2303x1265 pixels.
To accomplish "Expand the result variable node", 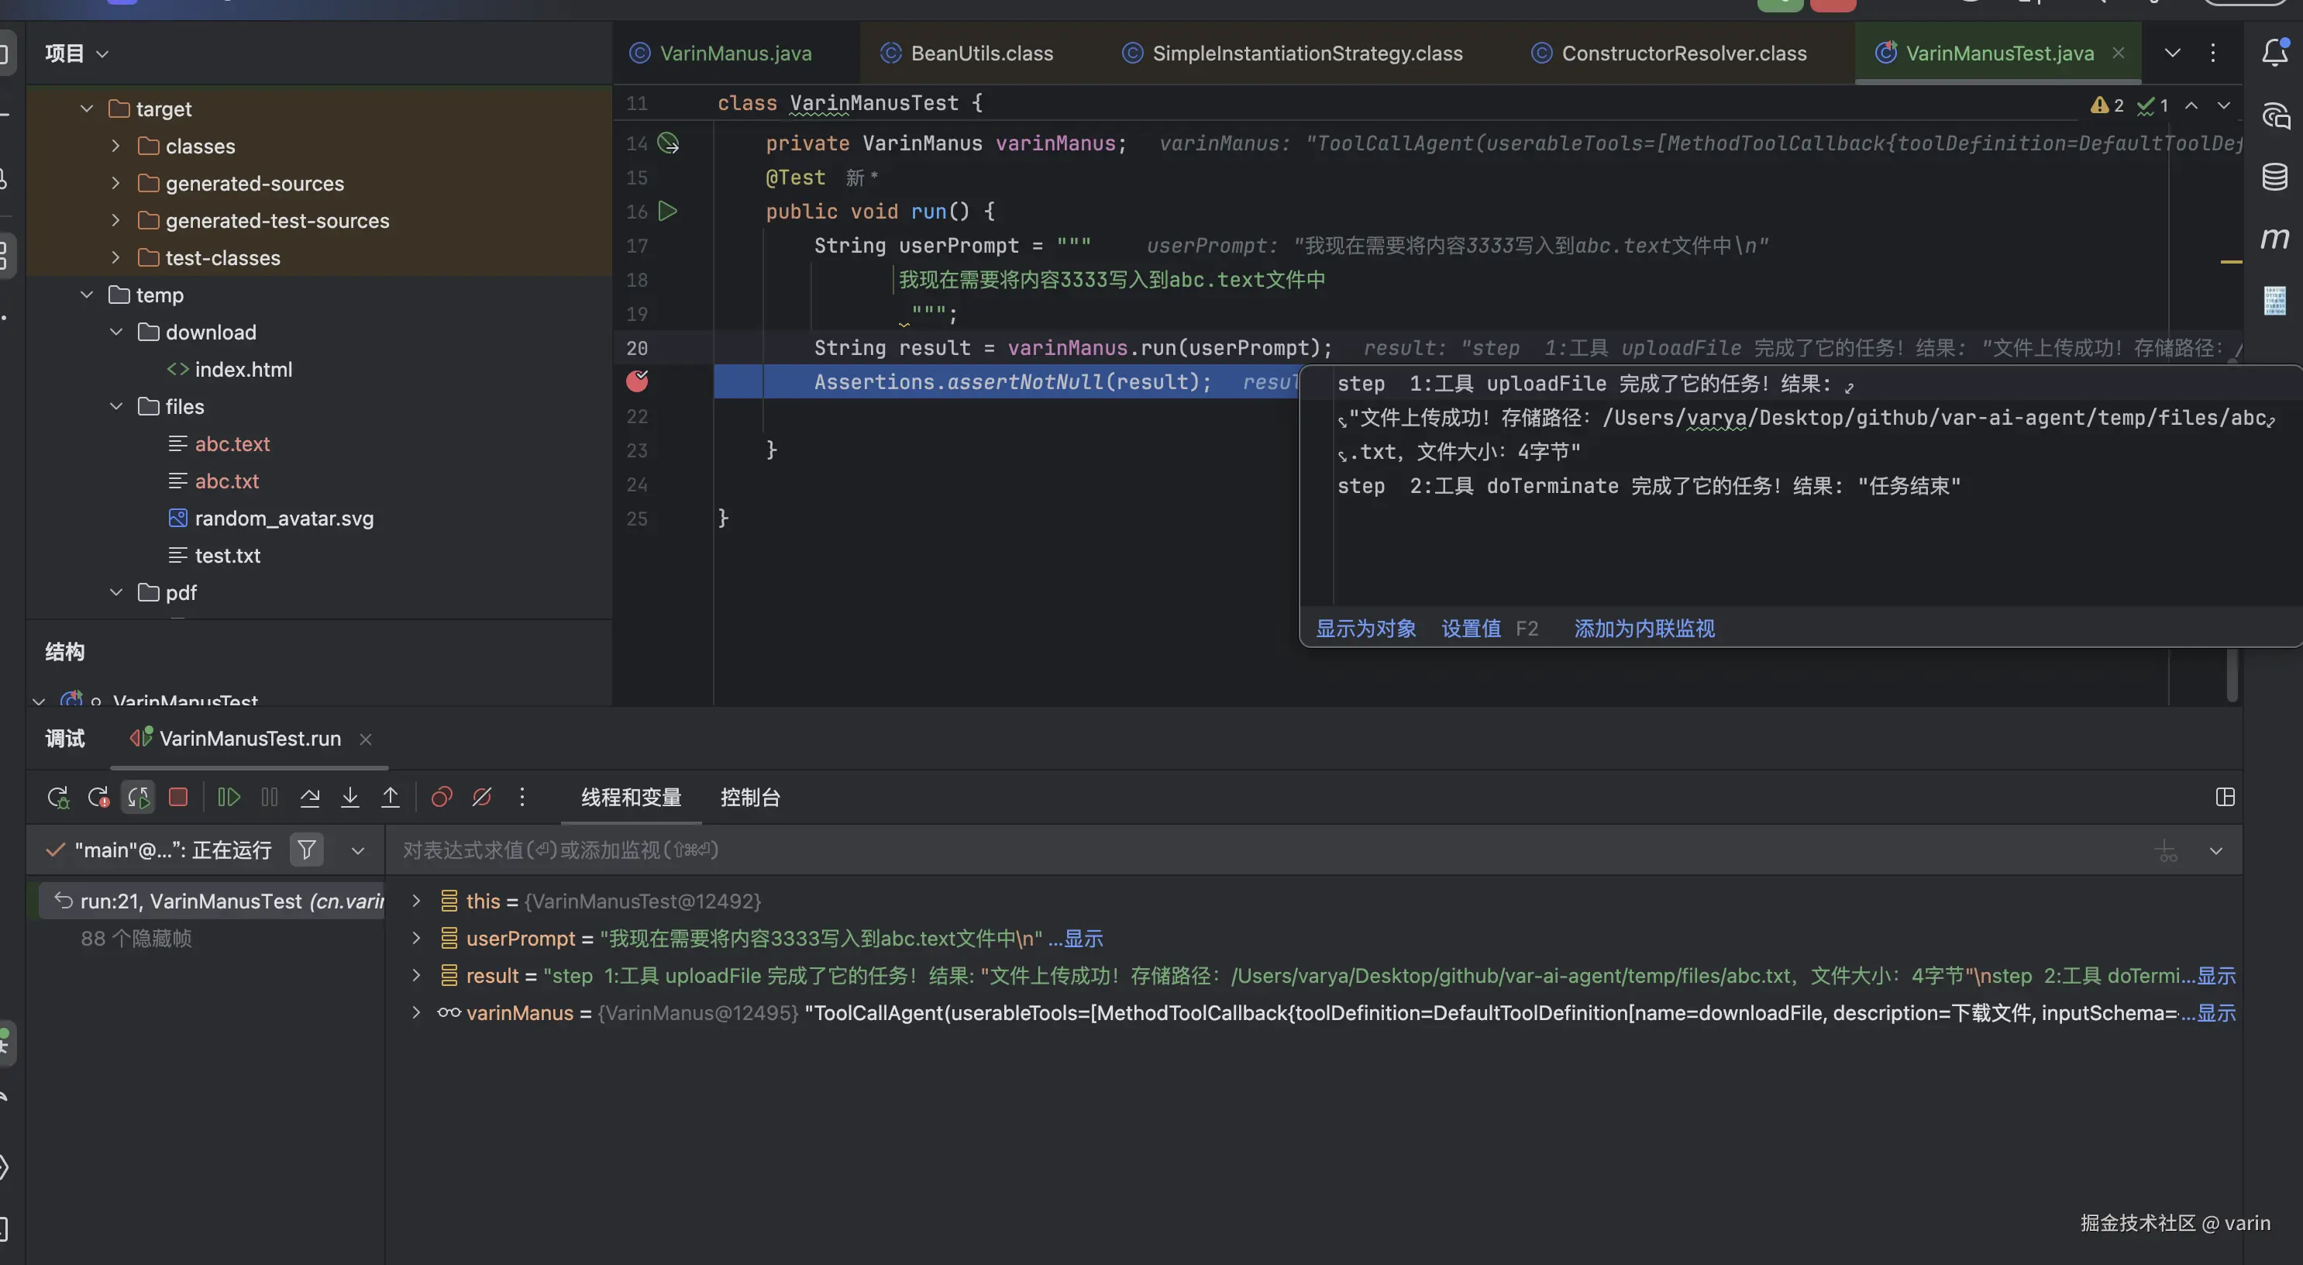I will pos(415,976).
